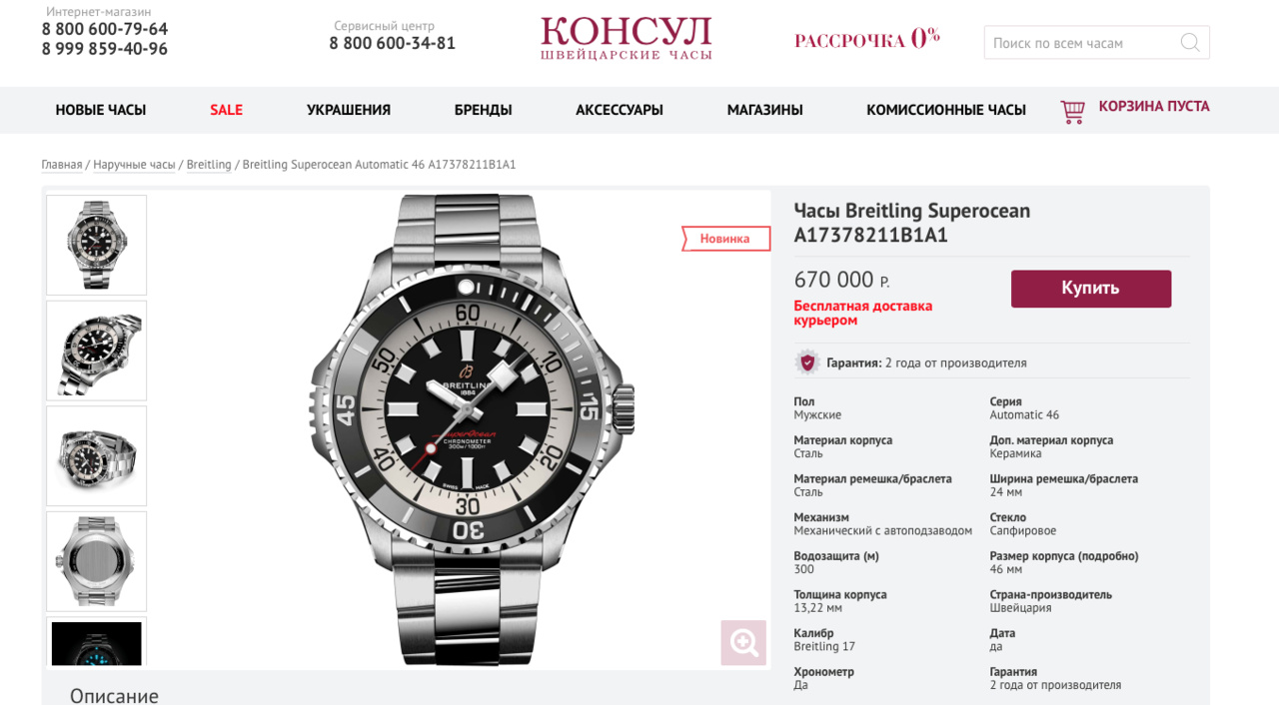This screenshot has height=705, width=1279.
Task: Select the third watch thumbnail
Action: click(x=97, y=455)
